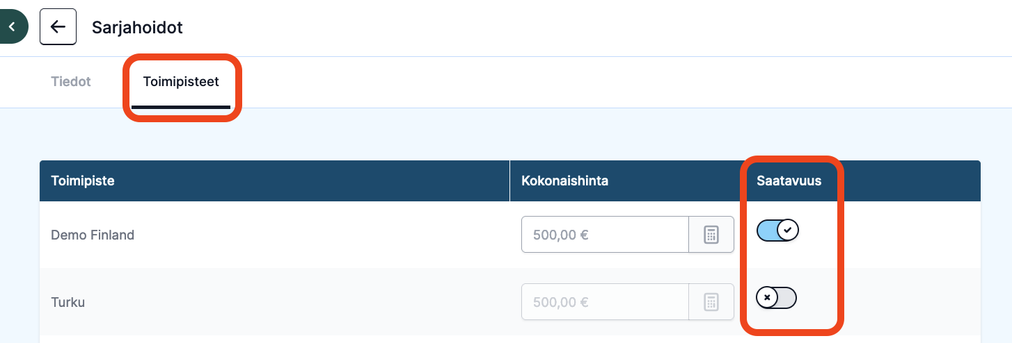This screenshot has width=1012, height=343.
Task: Select the Turku row label
Action: click(x=68, y=303)
